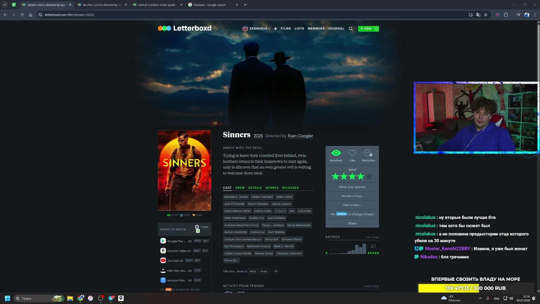This screenshot has height=304, width=540.
Task: Expand the LOG button dropdown arrow
Action: pyautogui.click(x=376, y=29)
